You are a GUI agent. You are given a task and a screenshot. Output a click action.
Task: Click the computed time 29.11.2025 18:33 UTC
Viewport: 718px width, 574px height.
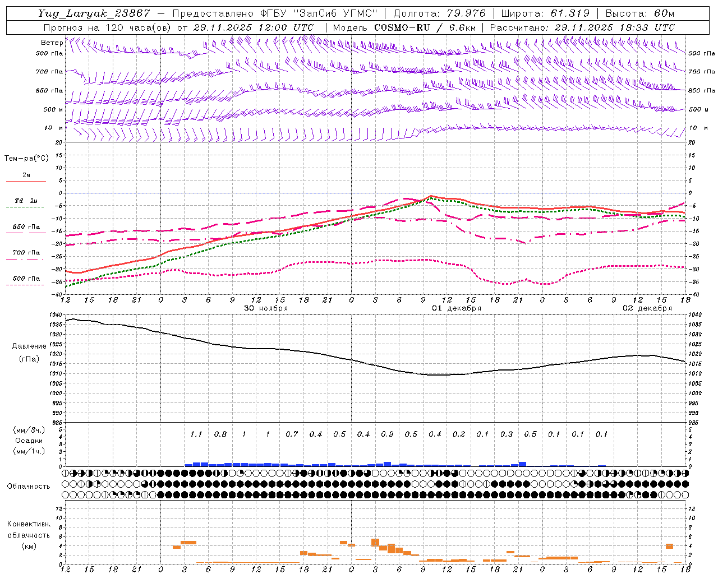[x=614, y=27]
